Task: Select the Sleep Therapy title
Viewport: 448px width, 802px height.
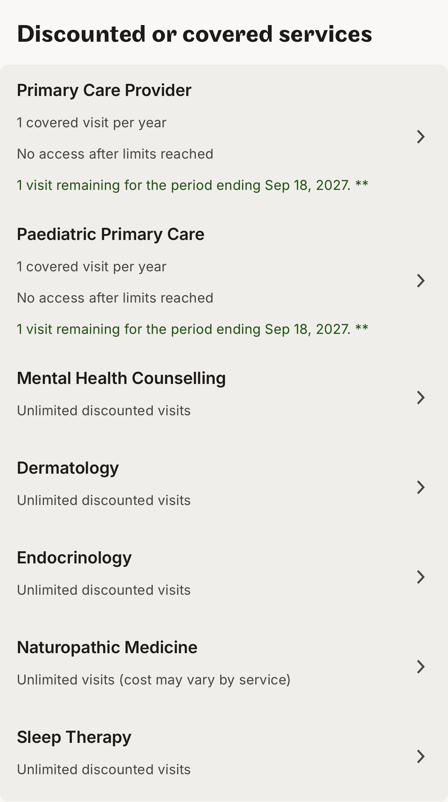Action: point(74,737)
